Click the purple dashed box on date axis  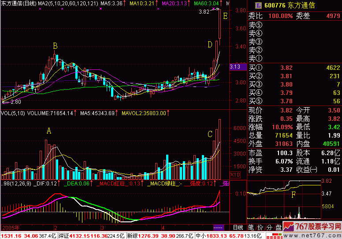218,228
